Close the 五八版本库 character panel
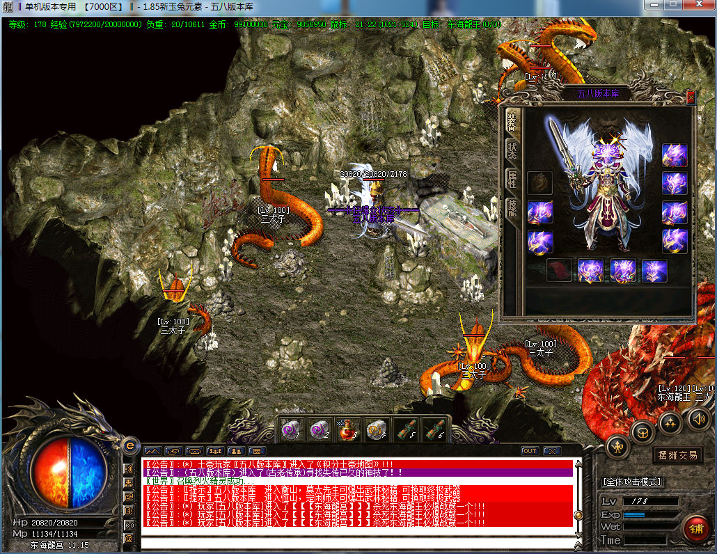 pos(691,97)
